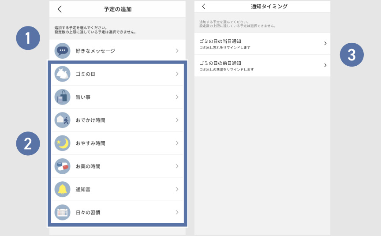This screenshot has width=381, height=236.
Task: Select the おでかけ時間 schedule label
Action: click(x=90, y=120)
